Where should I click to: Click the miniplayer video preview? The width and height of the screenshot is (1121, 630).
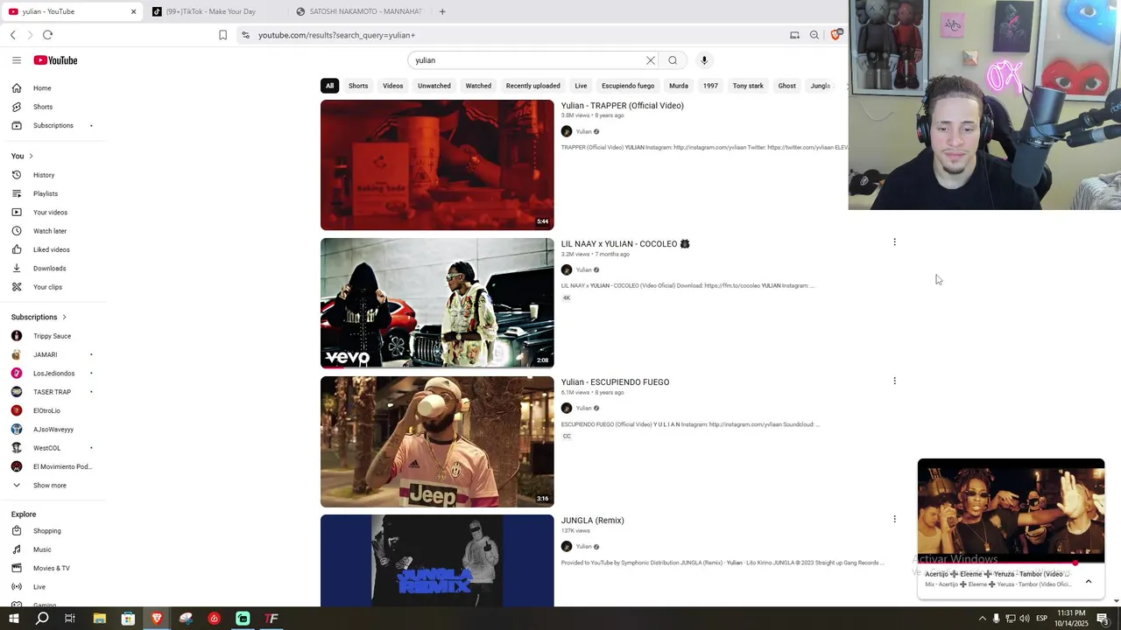tap(1011, 511)
